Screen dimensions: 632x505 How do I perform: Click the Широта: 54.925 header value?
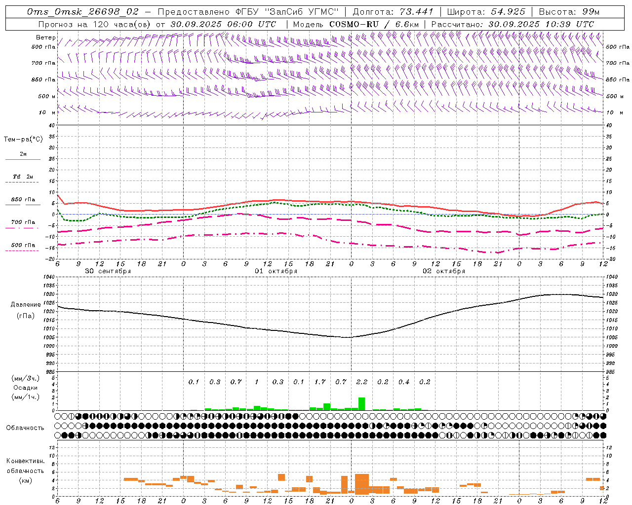coord(486,12)
